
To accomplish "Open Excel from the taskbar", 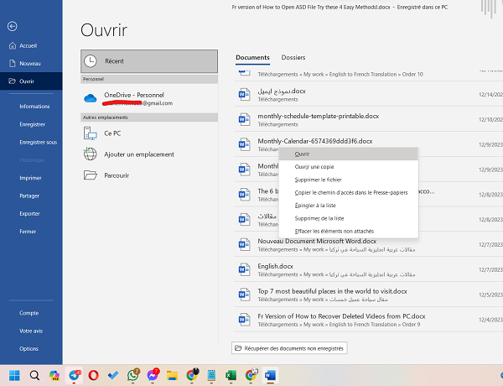I will pyautogui.click(x=231, y=375).
